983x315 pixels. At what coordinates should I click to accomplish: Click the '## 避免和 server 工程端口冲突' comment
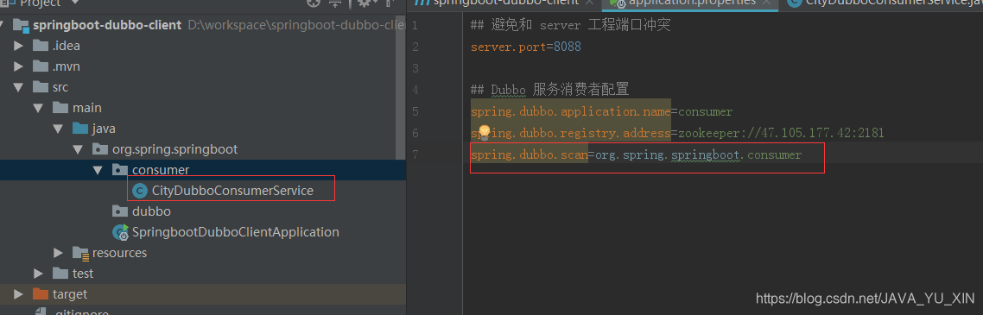(571, 26)
